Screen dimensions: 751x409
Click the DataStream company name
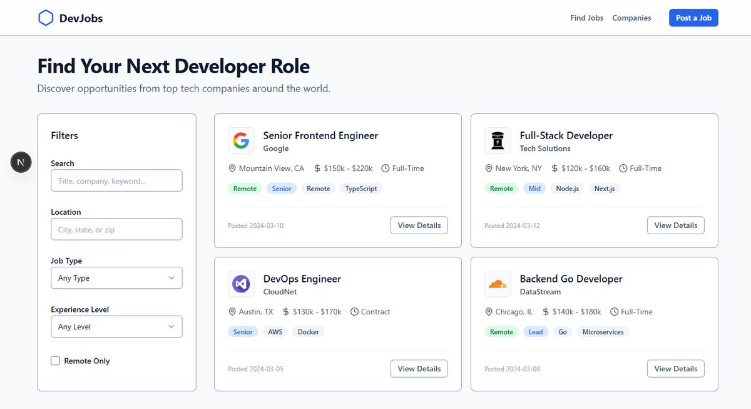[x=540, y=293]
